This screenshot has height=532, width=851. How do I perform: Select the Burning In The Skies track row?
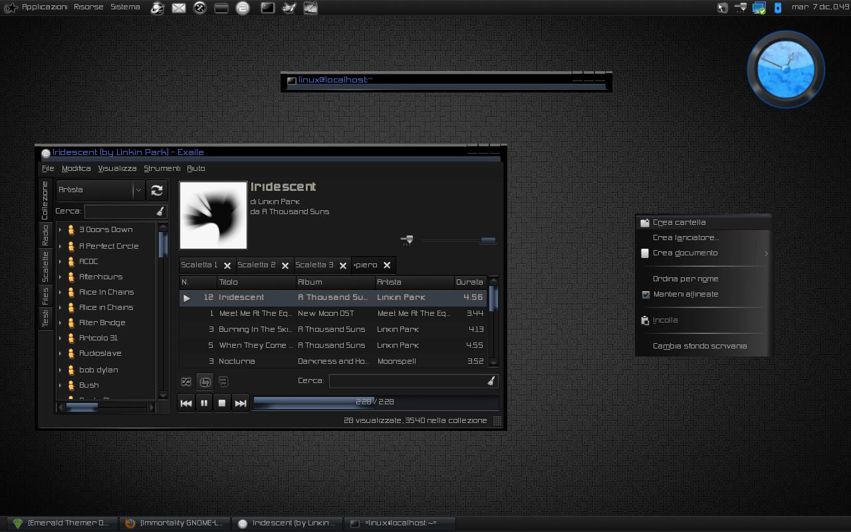click(333, 329)
